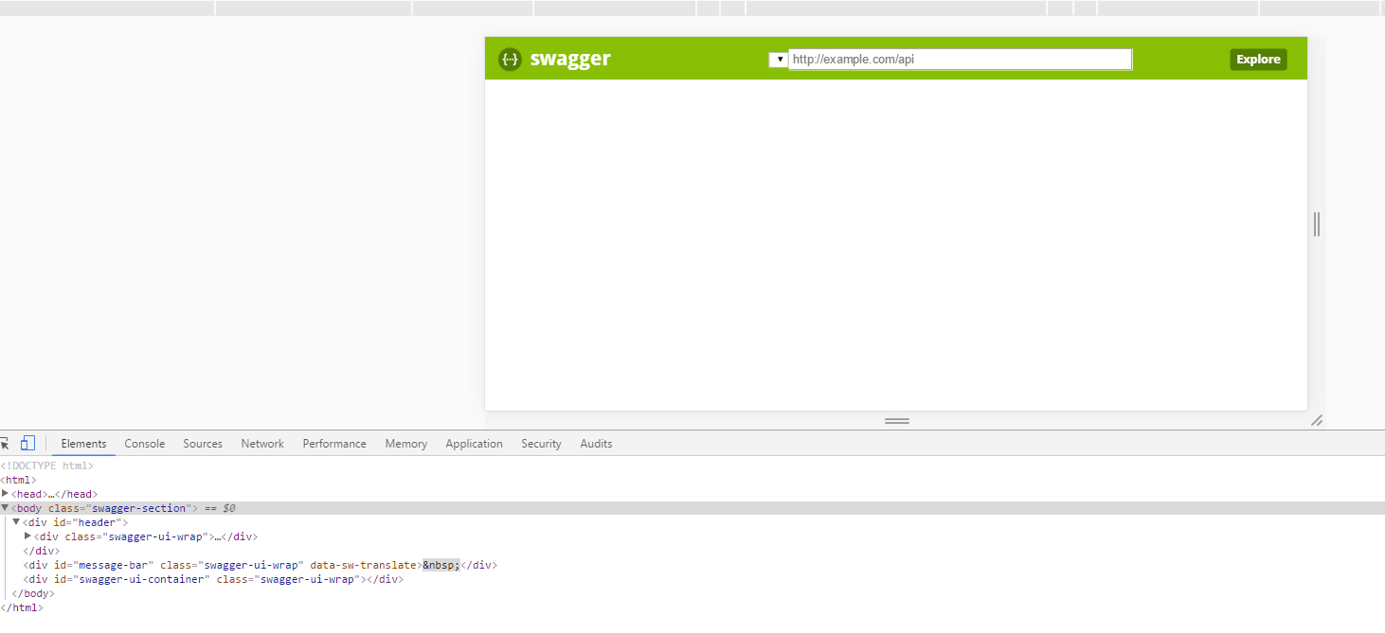The height and width of the screenshot is (633, 1385).
Task: Expand the nested swagger-ui-wrap div under header
Action: pyautogui.click(x=27, y=536)
